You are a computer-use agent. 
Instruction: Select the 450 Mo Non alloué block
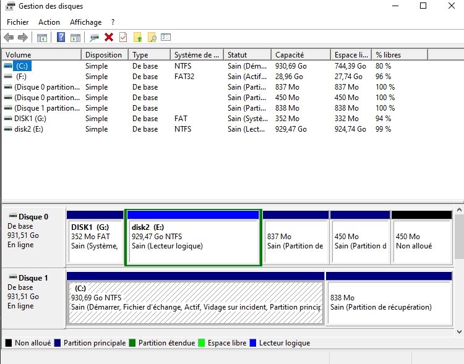click(x=422, y=237)
